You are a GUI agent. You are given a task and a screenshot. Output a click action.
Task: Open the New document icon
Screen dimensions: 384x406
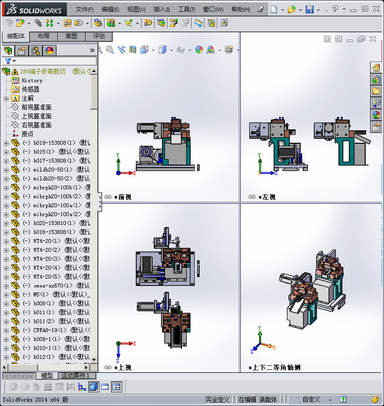point(274,9)
